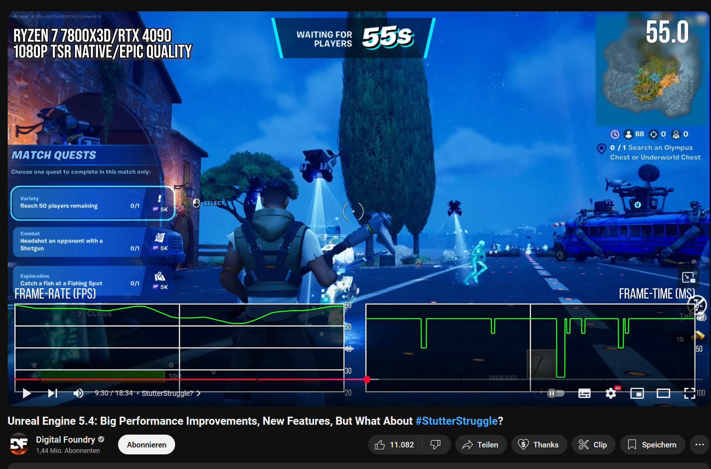
Task: Visit the Digital Foundry channel page
Action: coord(65,439)
